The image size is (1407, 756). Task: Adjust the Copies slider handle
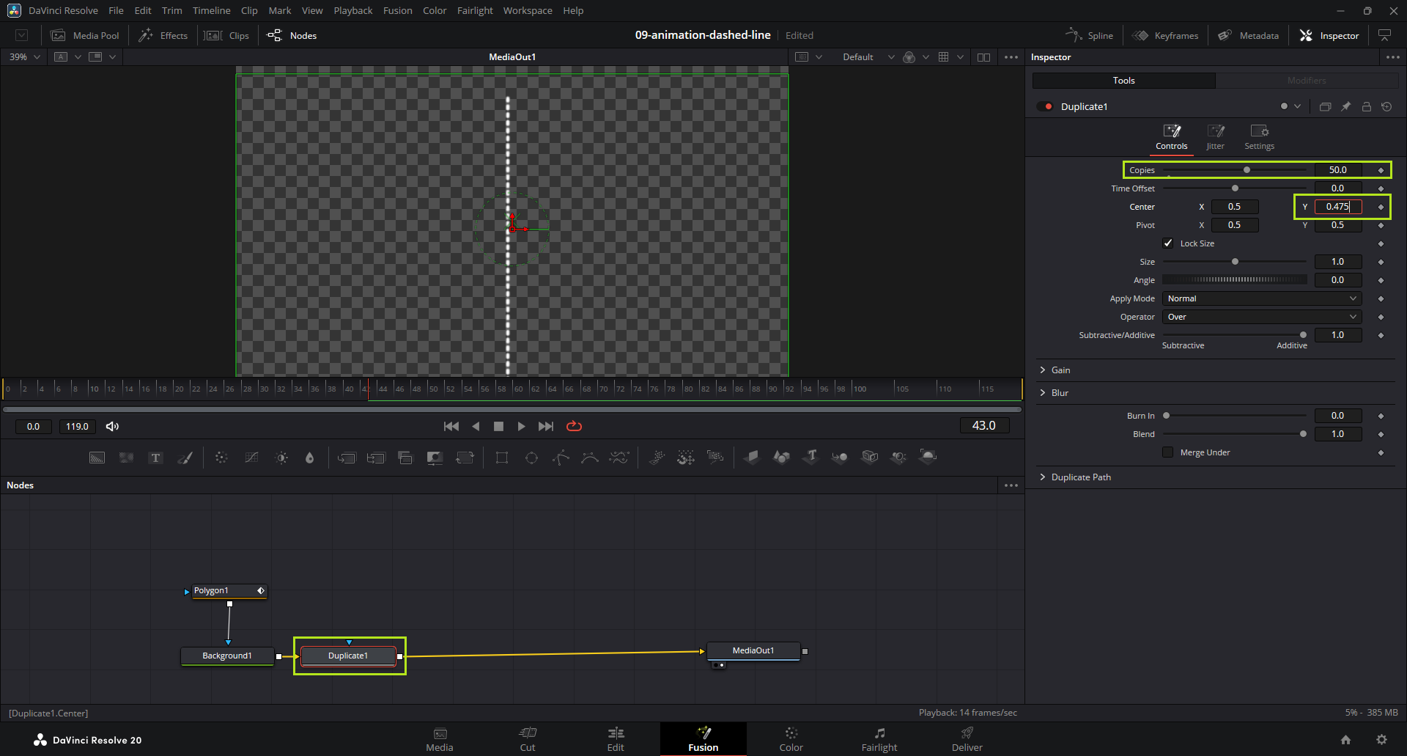click(x=1247, y=170)
